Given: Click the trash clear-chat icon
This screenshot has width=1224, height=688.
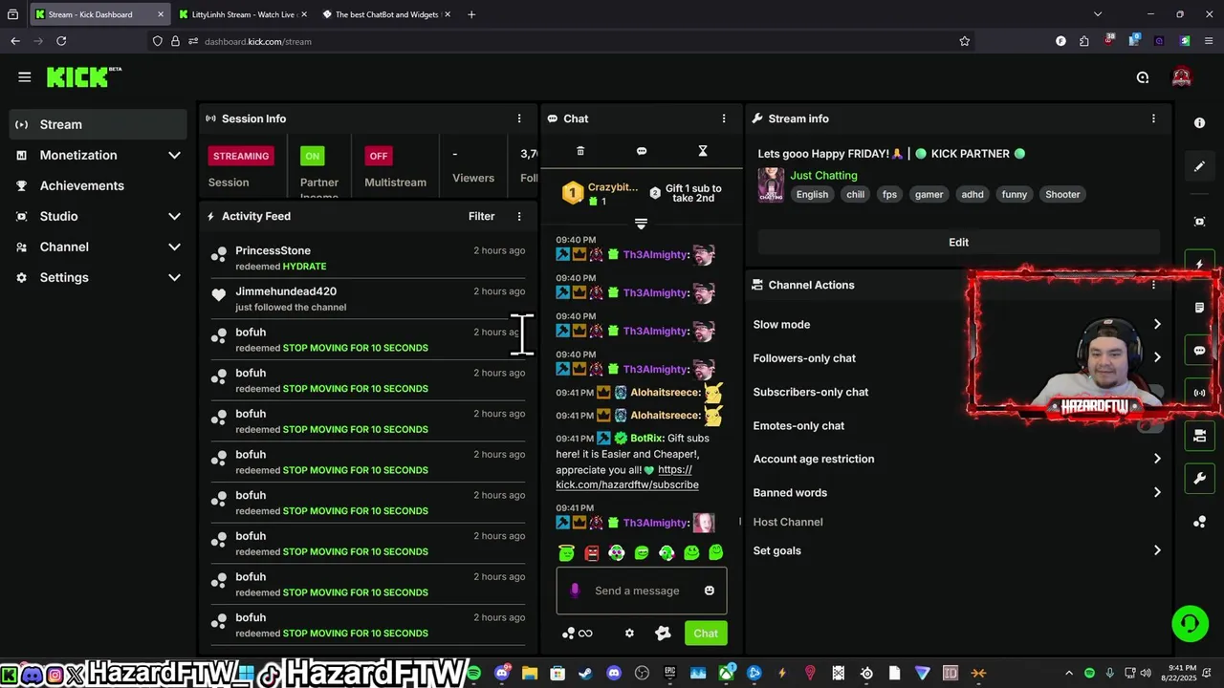Looking at the screenshot, I should point(580,151).
